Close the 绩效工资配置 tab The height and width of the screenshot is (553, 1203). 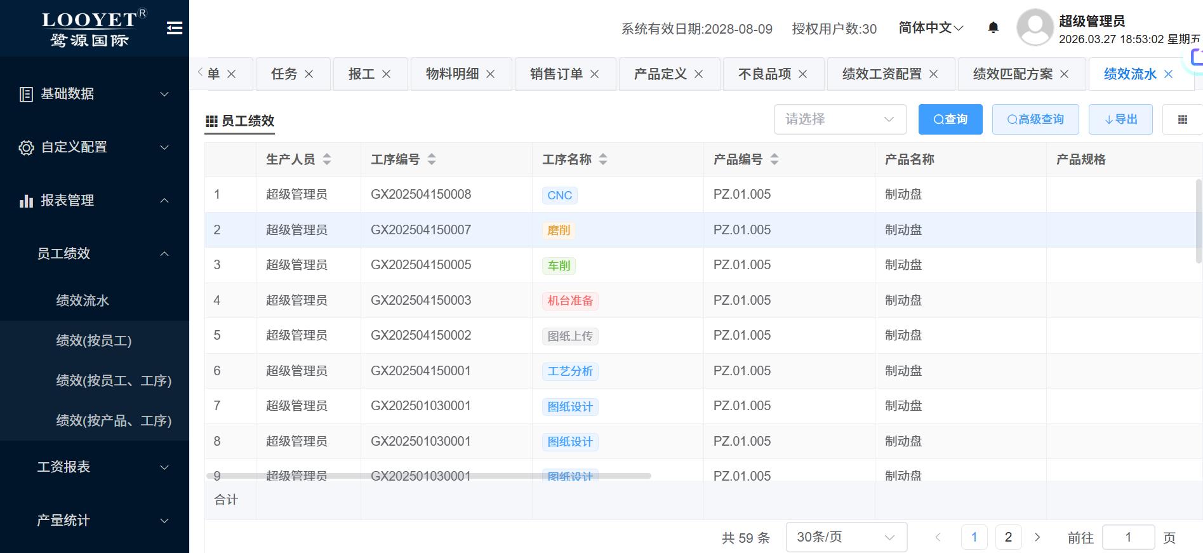933,74
